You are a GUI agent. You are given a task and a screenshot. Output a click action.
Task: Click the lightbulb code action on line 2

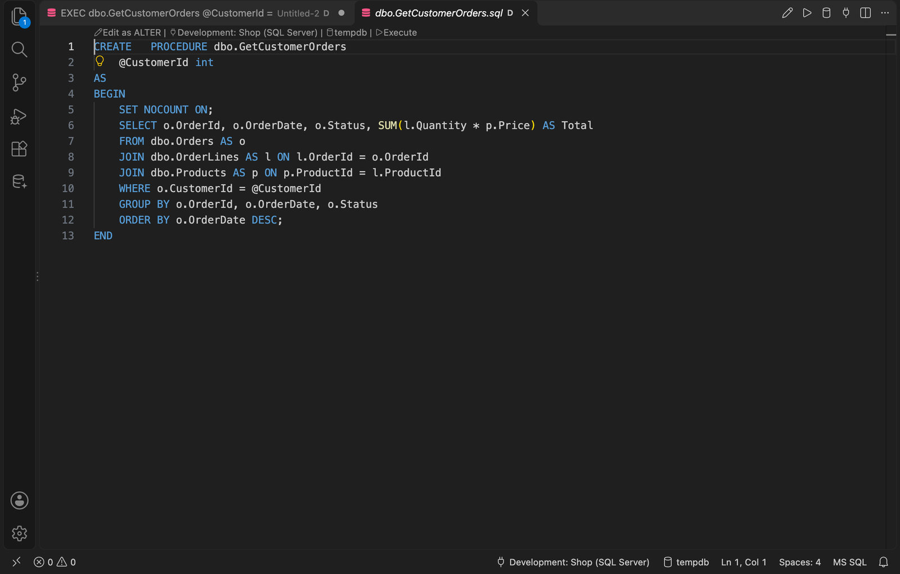100,61
